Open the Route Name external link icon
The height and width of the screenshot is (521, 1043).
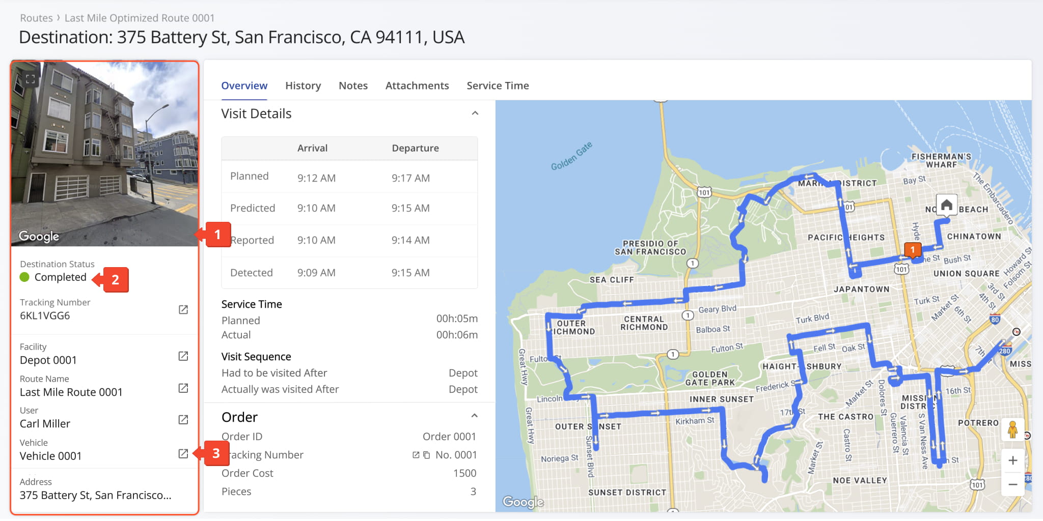coord(183,388)
